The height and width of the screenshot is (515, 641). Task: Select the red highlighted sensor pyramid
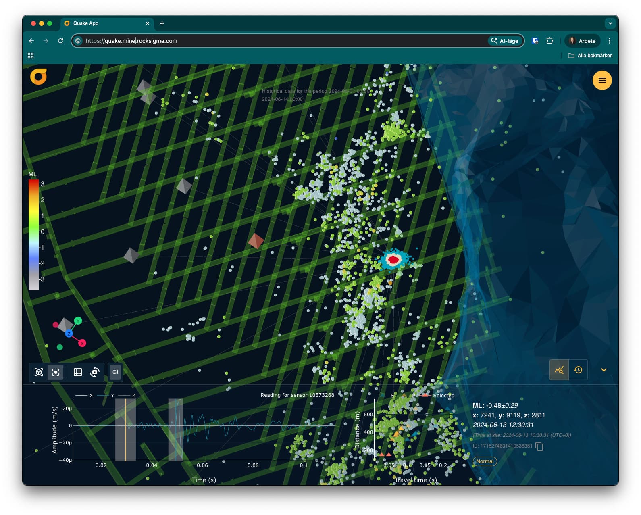256,241
